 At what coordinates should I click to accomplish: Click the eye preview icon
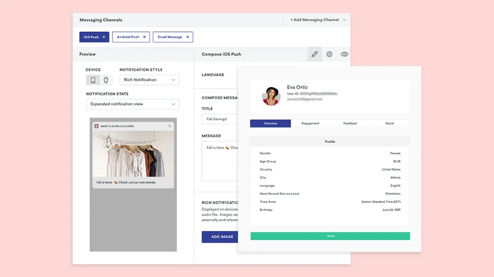[x=345, y=54]
